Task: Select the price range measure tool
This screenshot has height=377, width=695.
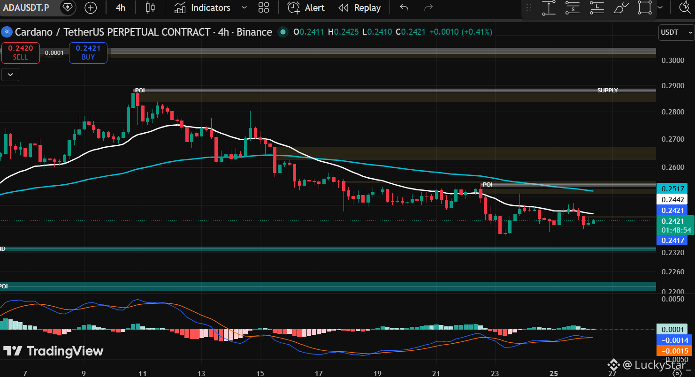Action: pyautogui.click(x=549, y=8)
